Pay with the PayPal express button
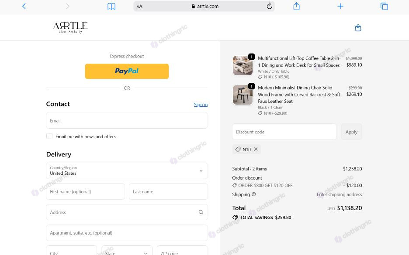This screenshot has height=255, width=409. pyautogui.click(x=127, y=71)
